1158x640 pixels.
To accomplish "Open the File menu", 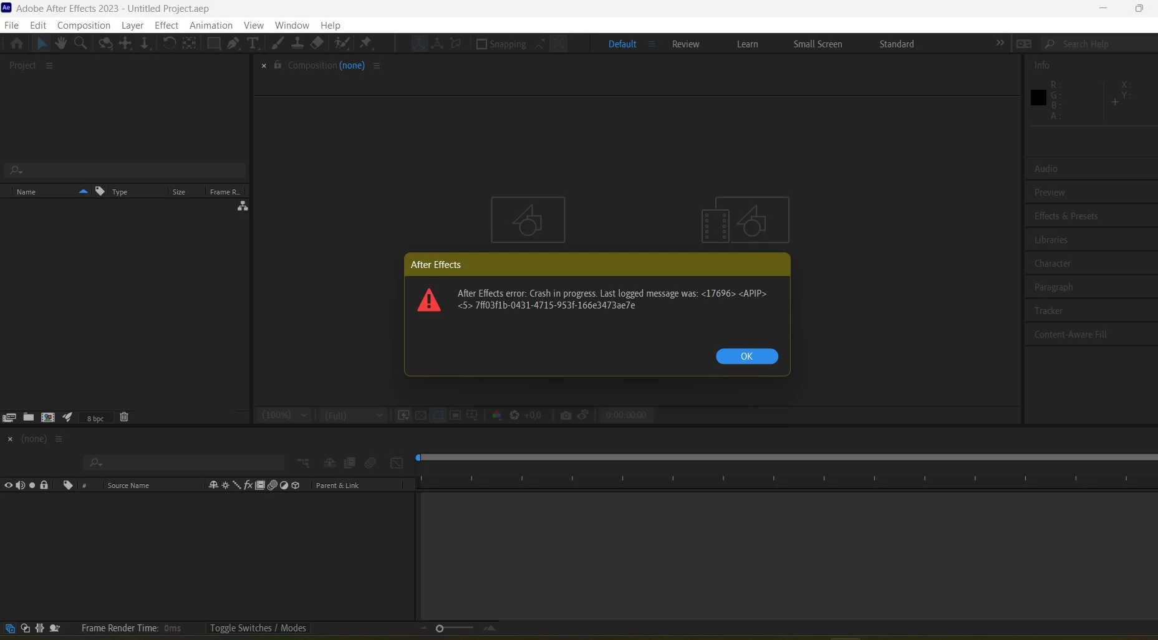I will click(x=11, y=25).
